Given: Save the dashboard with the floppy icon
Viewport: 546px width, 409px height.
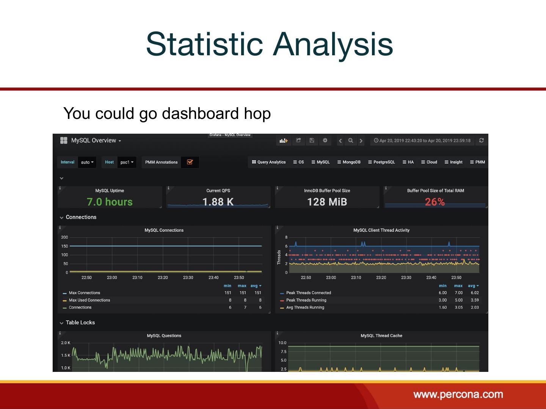Looking at the screenshot, I should pos(312,140).
